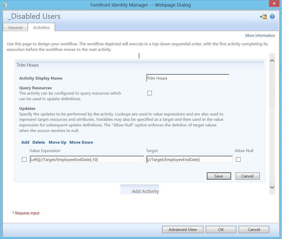Click the Add update link

click(25, 142)
